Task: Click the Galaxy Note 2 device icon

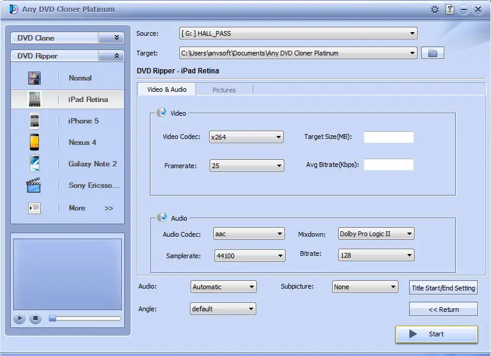Action: 35,163
